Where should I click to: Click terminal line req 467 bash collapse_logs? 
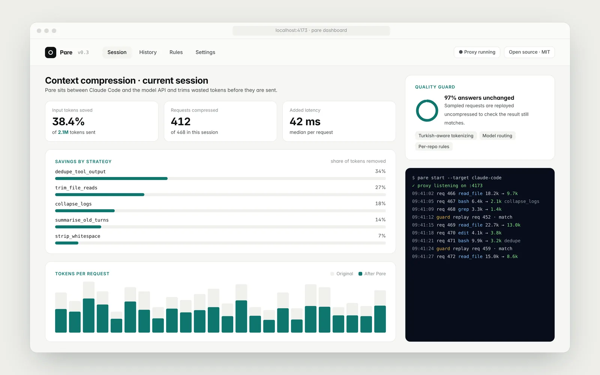tap(475, 201)
